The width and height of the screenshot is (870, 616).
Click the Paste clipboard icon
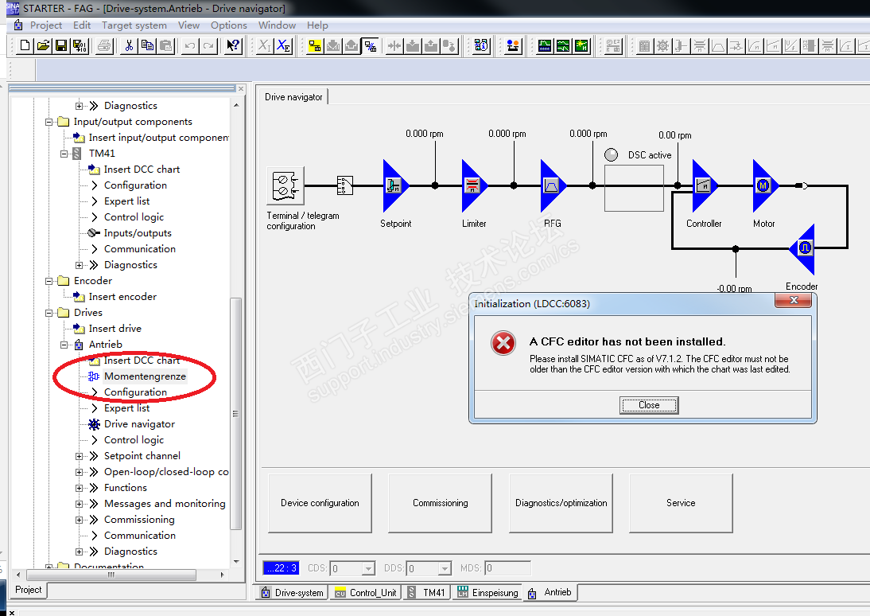(166, 45)
